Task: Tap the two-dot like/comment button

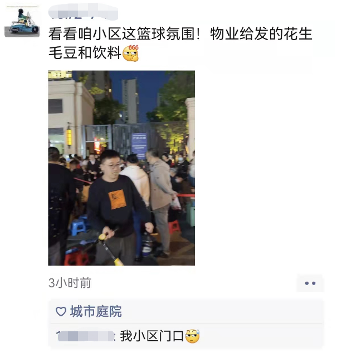Action: pyautogui.click(x=310, y=283)
